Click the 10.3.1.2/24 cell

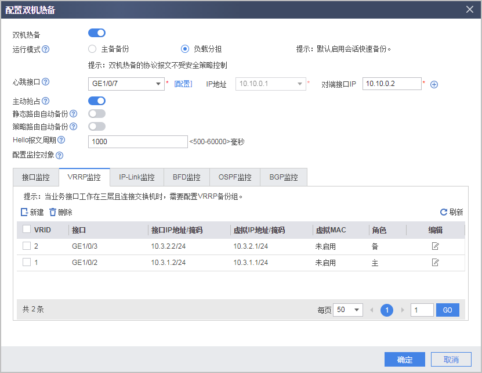tap(168, 263)
